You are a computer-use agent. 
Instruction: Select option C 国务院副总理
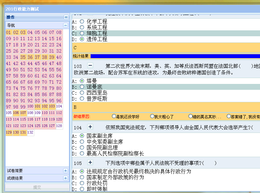pyautogui.click(x=82, y=148)
